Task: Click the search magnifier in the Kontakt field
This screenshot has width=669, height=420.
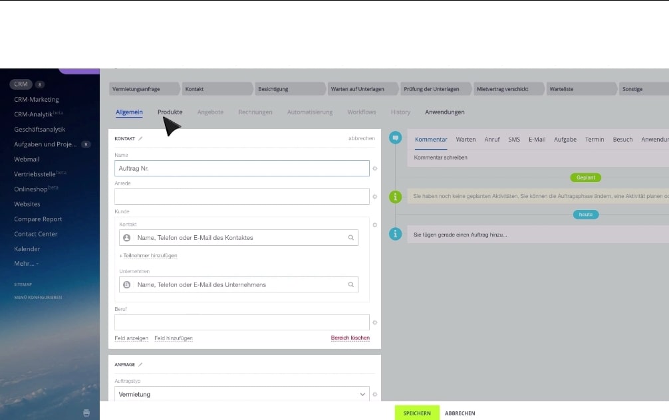Action: 352,237
